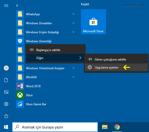
Task: Open the Windows Donatıları list entry
Action: coord(46,23)
